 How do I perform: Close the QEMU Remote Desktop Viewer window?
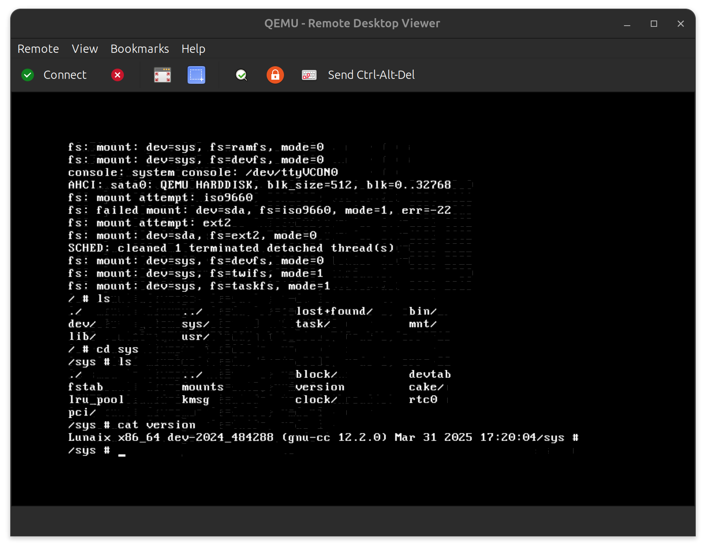(x=681, y=24)
